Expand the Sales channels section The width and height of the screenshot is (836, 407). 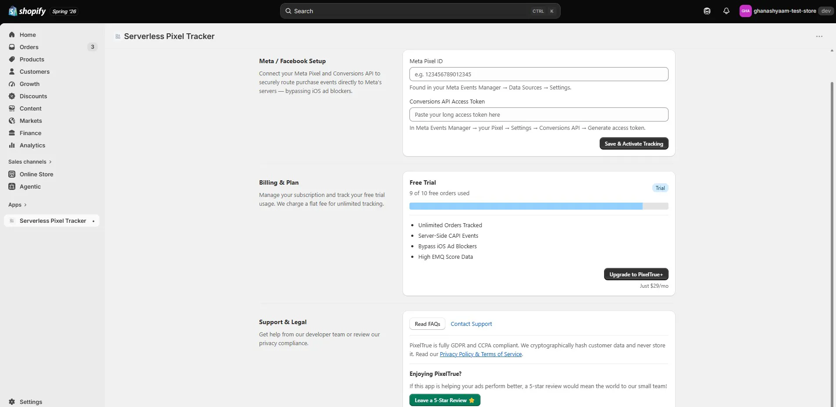point(30,162)
